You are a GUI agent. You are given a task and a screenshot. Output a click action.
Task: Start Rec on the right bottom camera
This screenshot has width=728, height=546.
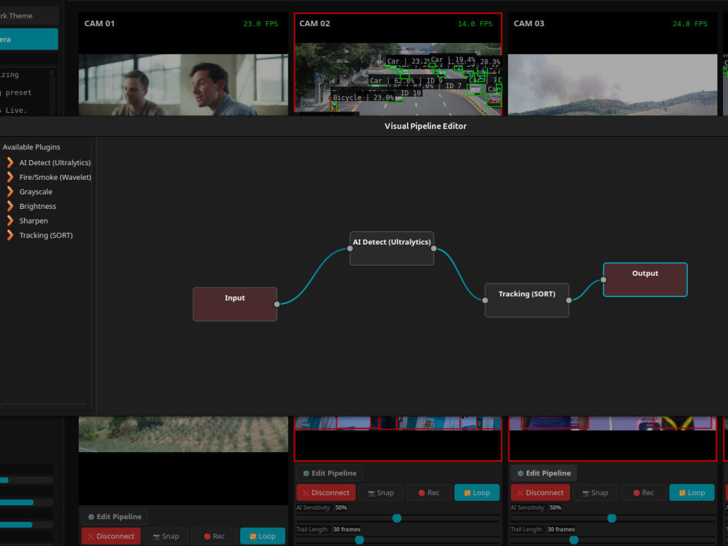(x=644, y=493)
